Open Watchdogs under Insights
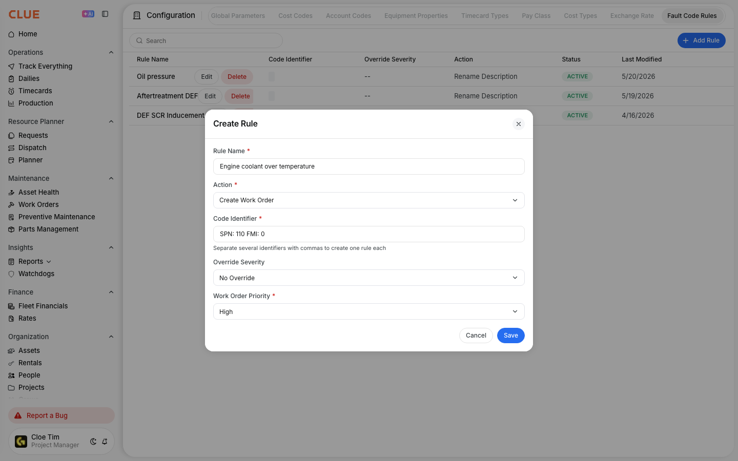738x461 pixels. (36, 274)
